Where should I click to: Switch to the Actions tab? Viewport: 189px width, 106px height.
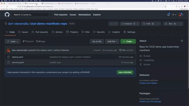click(x=57, y=32)
